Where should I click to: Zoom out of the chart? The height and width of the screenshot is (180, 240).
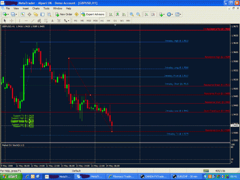(x=138, y=14)
